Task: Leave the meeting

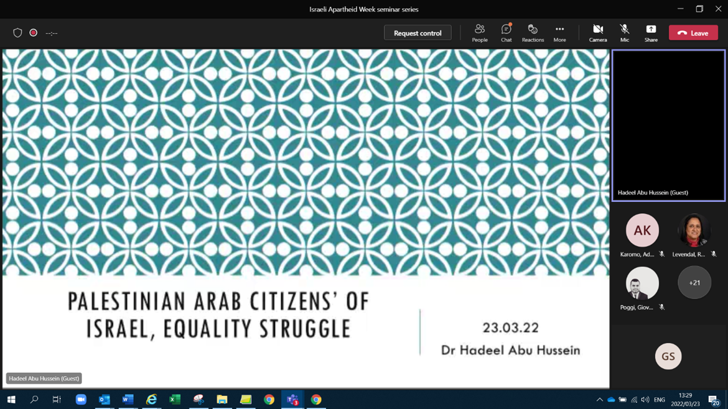Action: click(693, 33)
